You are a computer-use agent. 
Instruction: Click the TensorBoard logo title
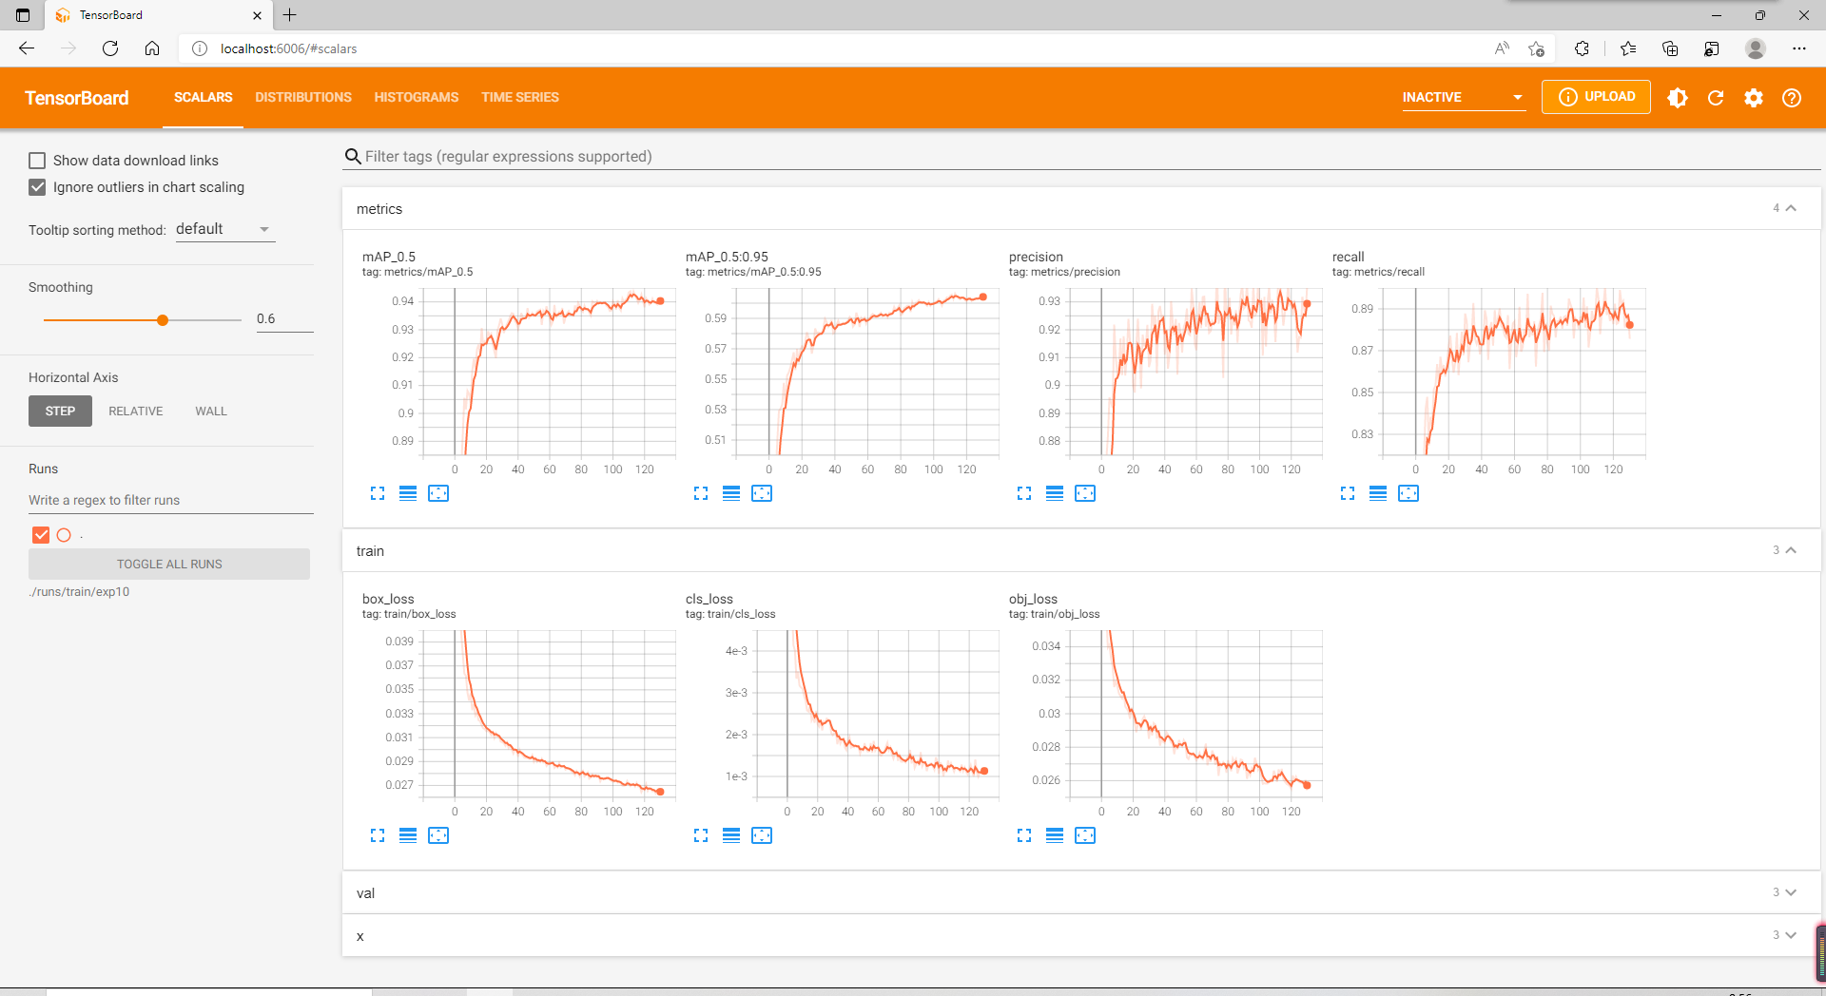(x=77, y=98)
